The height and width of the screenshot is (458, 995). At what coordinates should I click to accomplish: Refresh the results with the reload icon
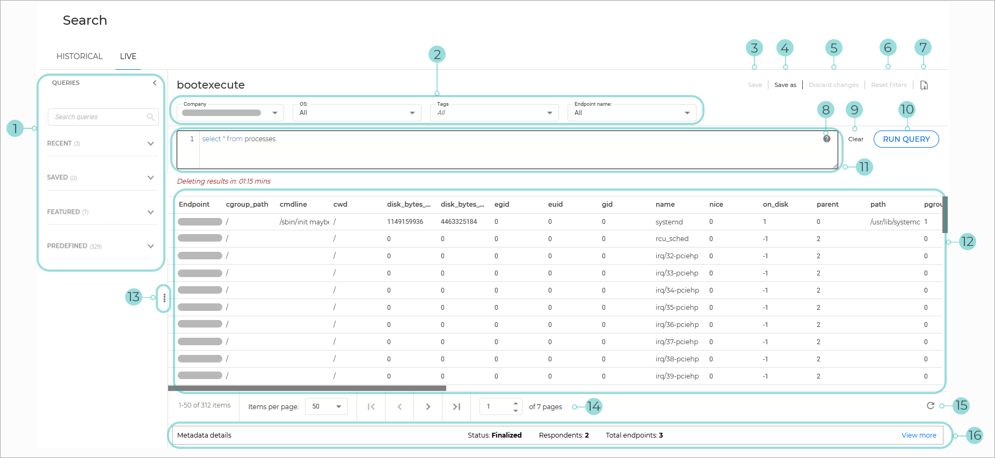pos(931,405)
